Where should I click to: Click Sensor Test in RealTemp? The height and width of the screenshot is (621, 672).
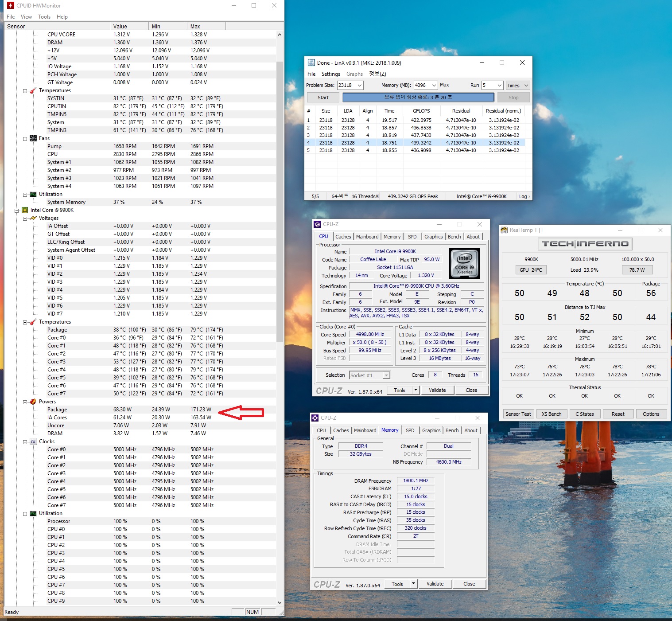pos(518,414)
